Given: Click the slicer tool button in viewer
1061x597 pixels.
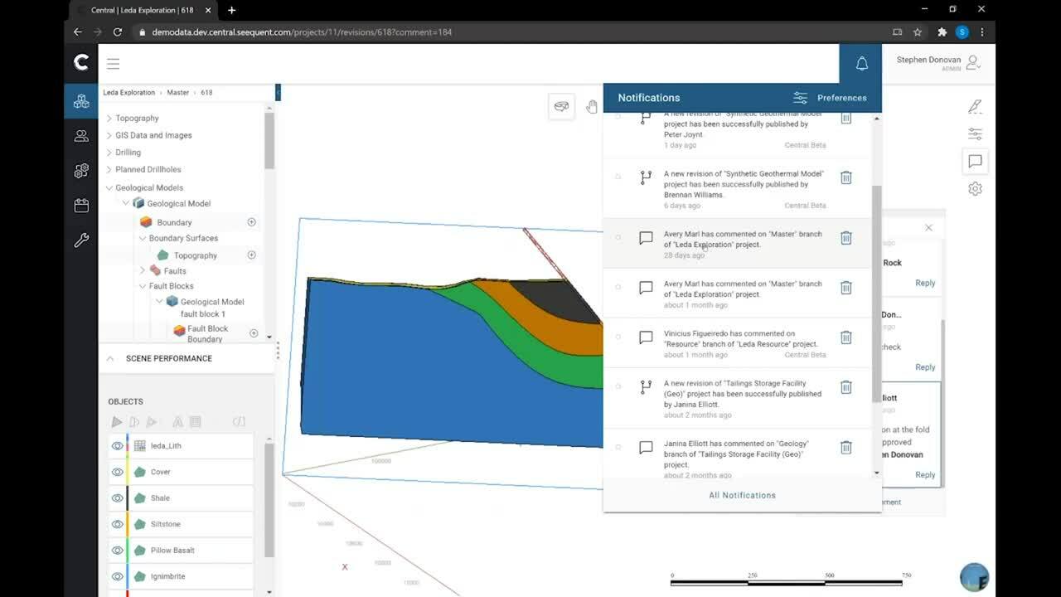Looking at the screenshot, I should tap(561, 106).
